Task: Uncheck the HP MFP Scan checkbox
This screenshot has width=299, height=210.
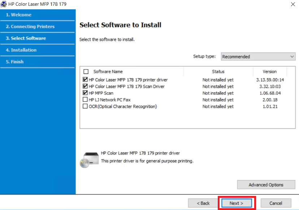Action: tap(85, 93)
